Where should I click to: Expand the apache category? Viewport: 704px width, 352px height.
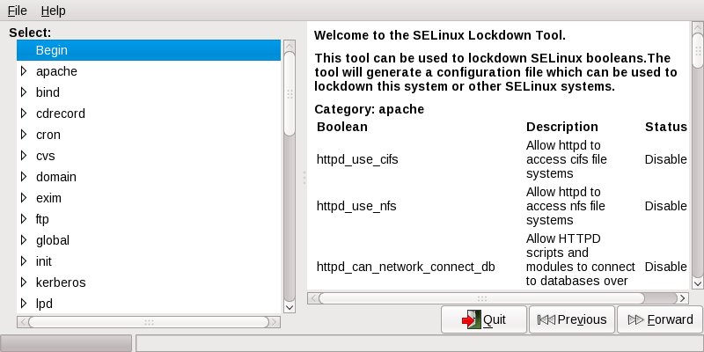tap(24, 71)
